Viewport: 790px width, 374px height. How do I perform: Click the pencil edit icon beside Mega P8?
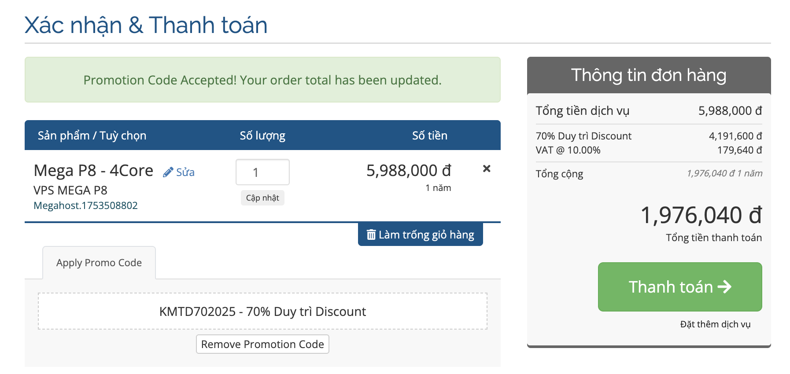pyautogui.click(x=167, y=172)
